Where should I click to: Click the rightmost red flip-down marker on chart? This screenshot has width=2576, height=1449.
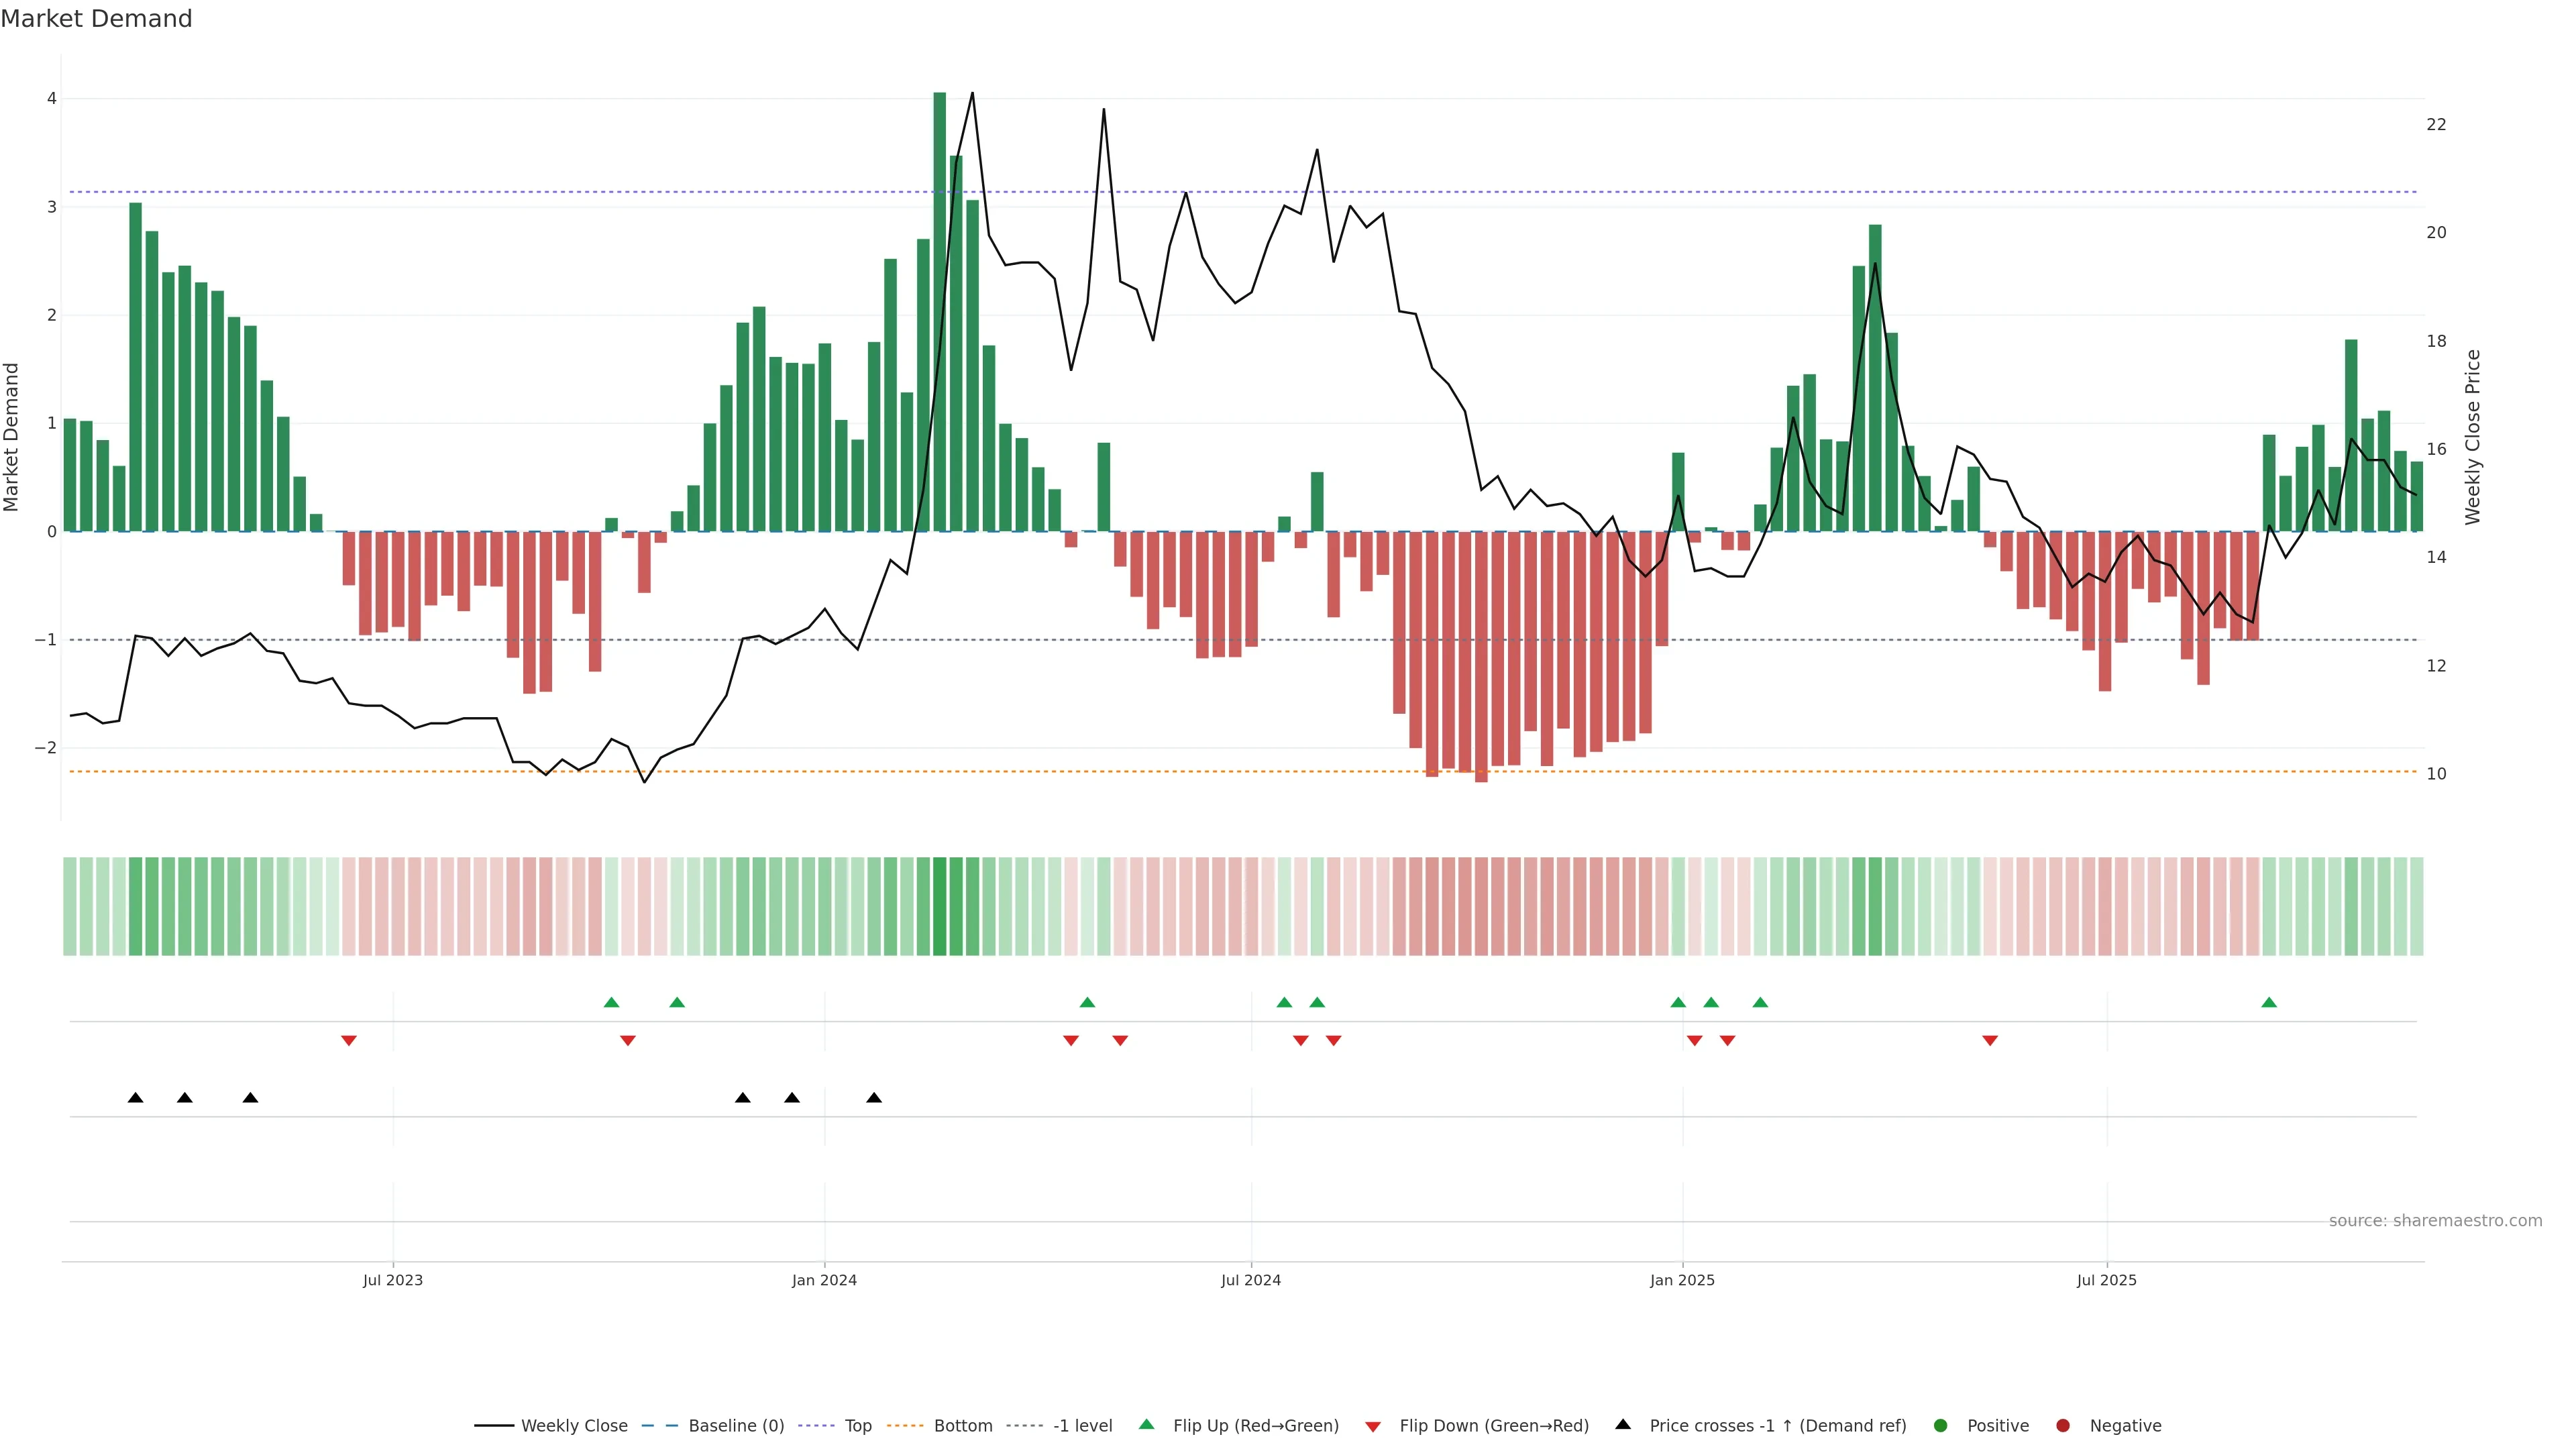pos(1989,1041)
